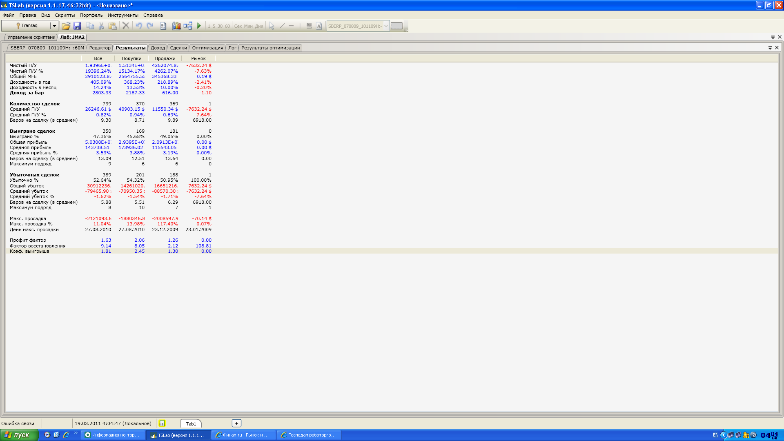Open the Скрипты menu
This screenshot has height=441, width=784.
[65, 15]
